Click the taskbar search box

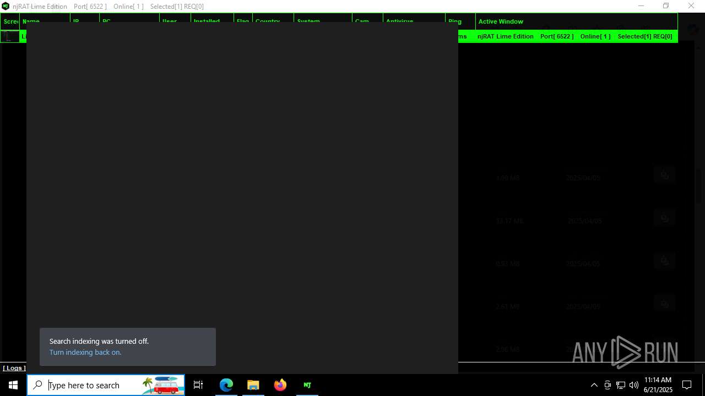[106, 385]
